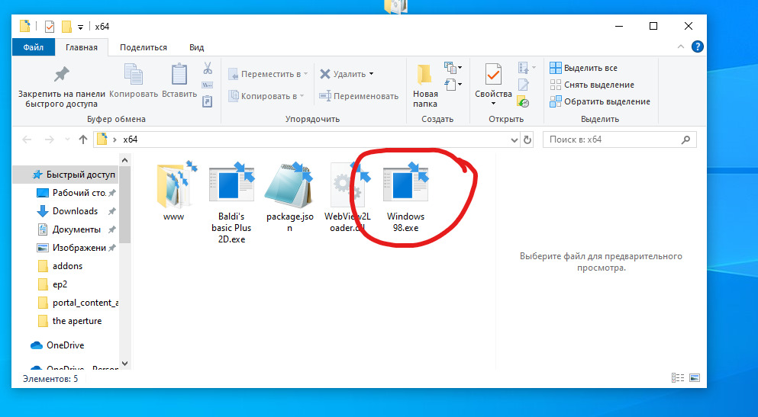This screenshot has height=417, width=758.
Task: Click the Вставить ribbon button
Action: coord(179,81)
